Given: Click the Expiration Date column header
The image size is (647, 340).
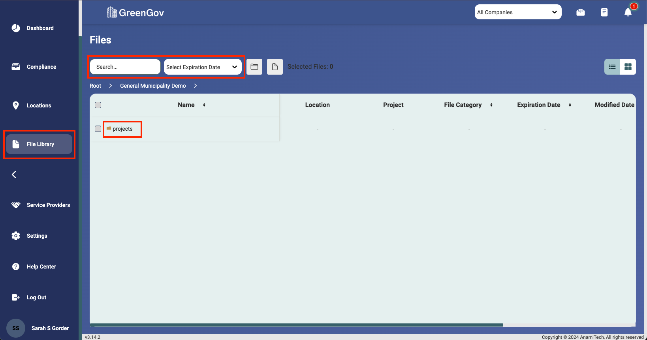Looking at the screenshot, I should 539,105.
